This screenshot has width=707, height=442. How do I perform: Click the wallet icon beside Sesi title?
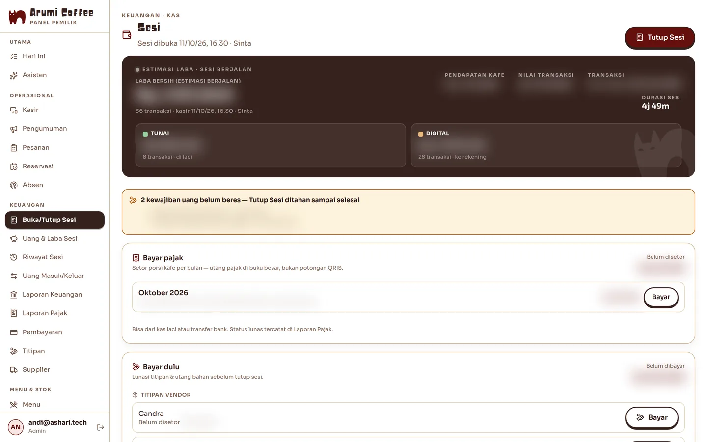point(127,35)
